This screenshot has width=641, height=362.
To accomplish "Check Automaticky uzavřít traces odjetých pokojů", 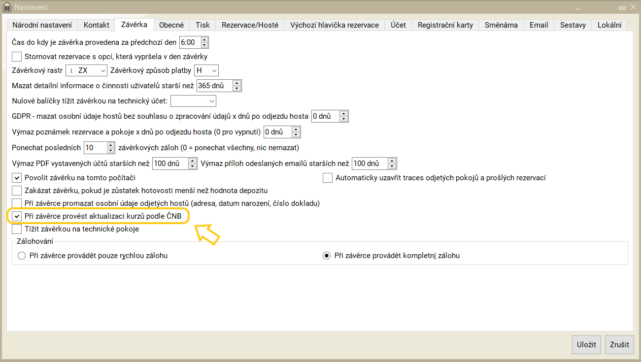I will 328,178.
